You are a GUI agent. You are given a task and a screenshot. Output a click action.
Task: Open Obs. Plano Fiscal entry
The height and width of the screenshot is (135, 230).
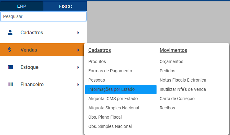105,117
